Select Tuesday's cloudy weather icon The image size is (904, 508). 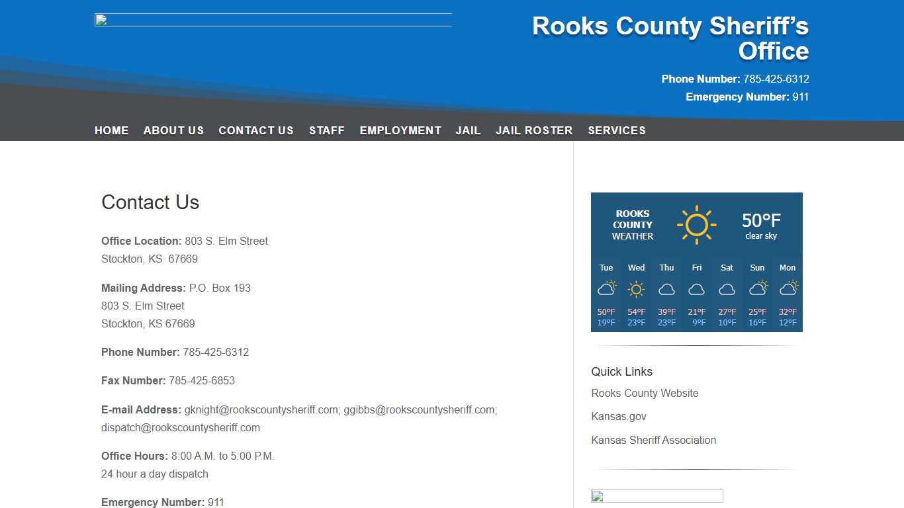[606, 288]
